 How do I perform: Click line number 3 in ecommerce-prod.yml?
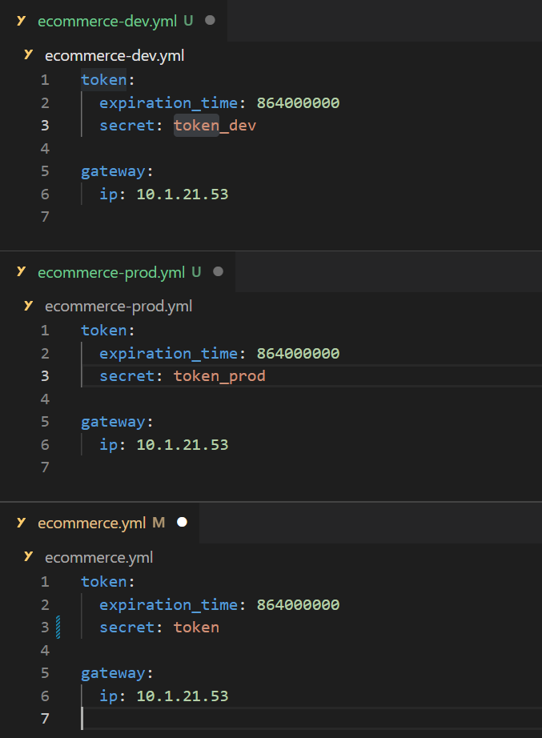45,376
